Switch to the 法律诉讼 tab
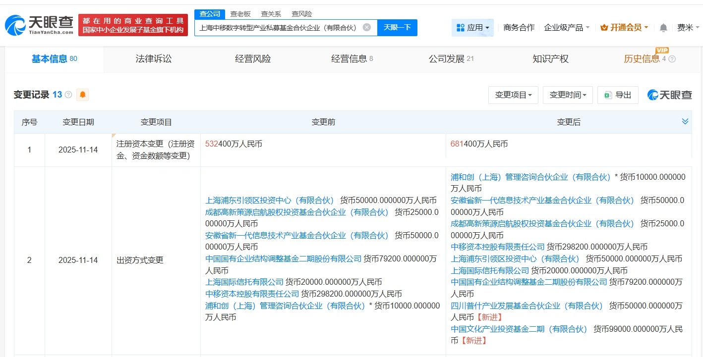703x357 pixels. pyautogui.click(x=153, y=58)
